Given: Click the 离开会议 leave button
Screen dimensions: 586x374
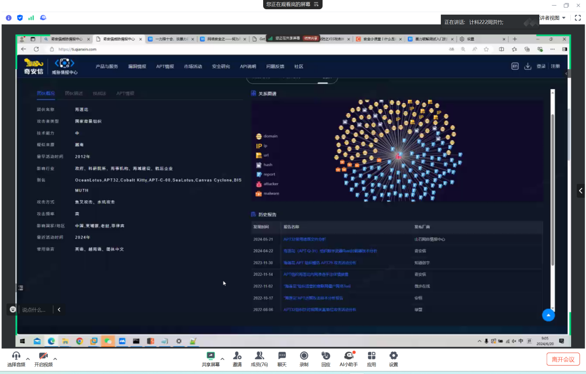Looking at the screenshot, I should [563, 359].
